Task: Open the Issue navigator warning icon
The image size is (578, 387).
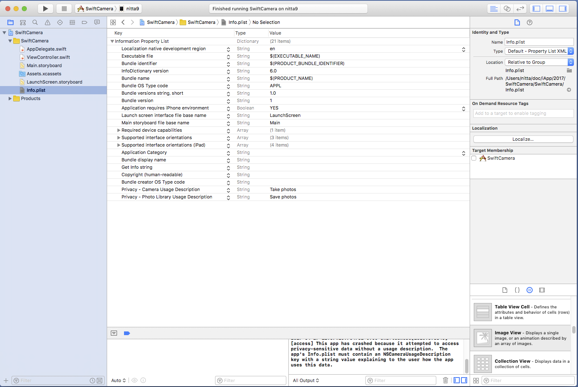Action: click(47, 23)
